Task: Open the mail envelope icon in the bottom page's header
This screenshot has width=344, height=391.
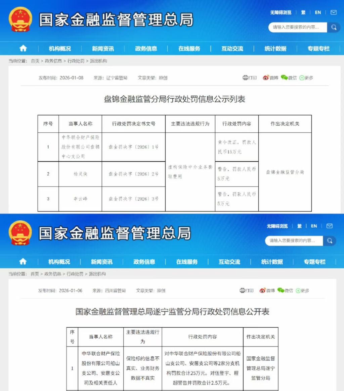Action: [329, 226]
